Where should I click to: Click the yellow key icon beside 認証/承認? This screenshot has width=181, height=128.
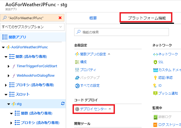(x=155, y=78)
